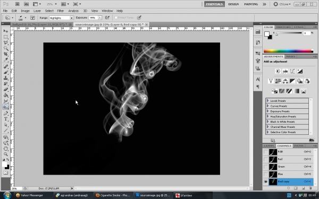Open the Image menu

tap(25, 11)
